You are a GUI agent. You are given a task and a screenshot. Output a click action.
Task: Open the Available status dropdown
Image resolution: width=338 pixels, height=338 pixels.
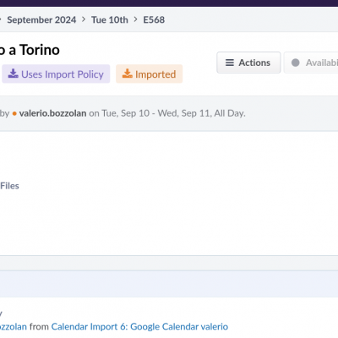(311, 63)
